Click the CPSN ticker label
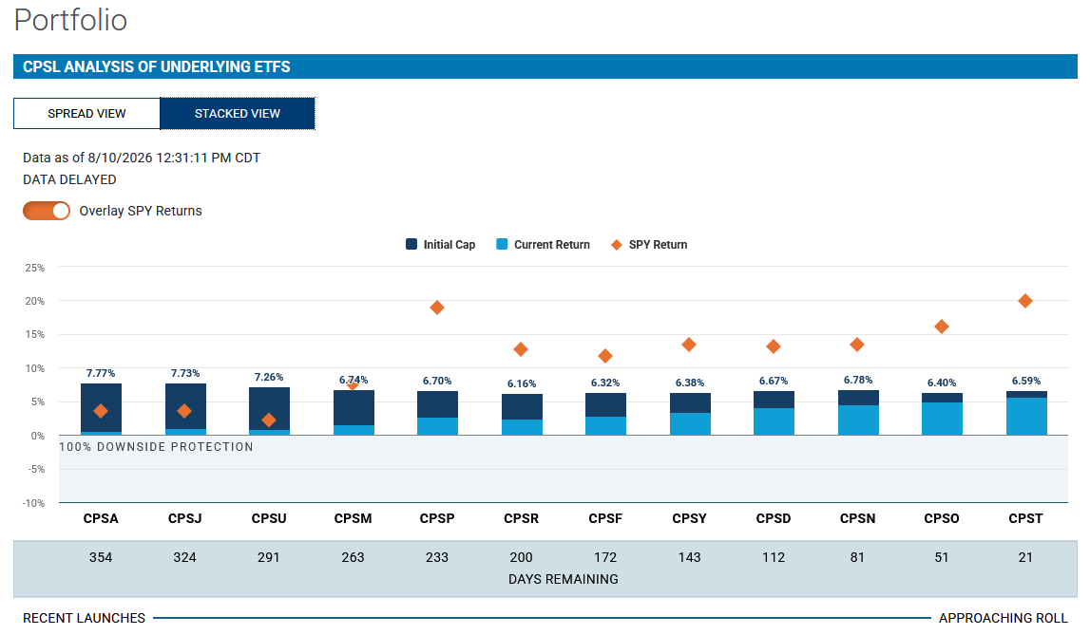This screenshot has height=635, width=1090. click(858, 518)
